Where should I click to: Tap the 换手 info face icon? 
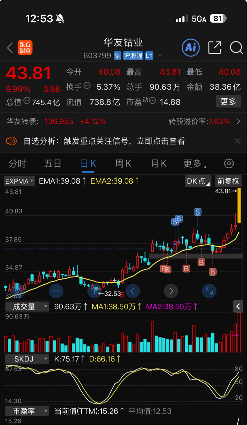[x=87, y=86]
